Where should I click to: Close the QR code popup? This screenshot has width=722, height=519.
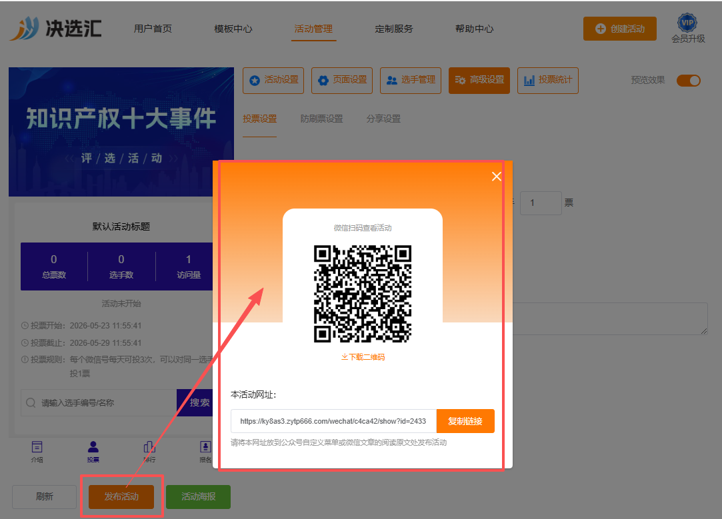coord(497,177)
